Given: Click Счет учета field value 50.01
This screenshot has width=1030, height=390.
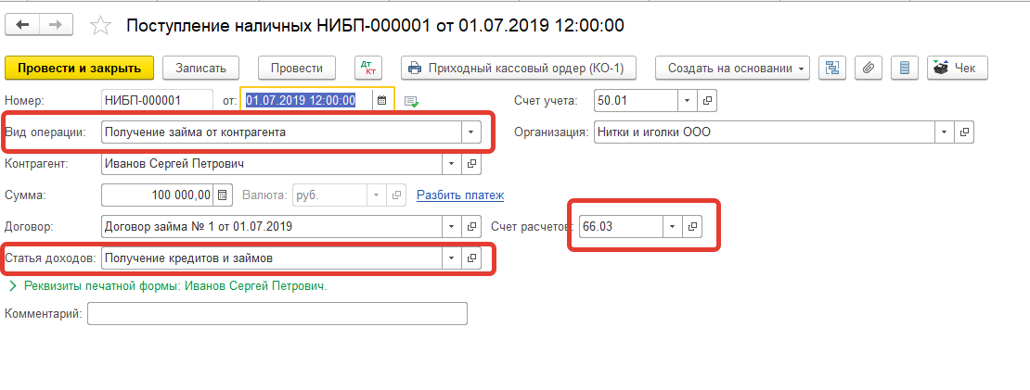Looking at the screenshot, I should (x=636, y=101).
